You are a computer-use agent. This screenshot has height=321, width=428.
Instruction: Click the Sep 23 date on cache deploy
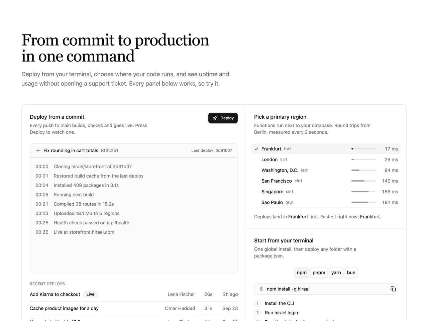(x=230, y=308)
